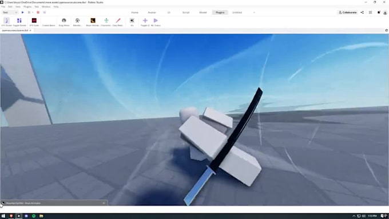Viewport: 389px width, 219px height.
Task: Click the viewport corner maximize icon
Action: click(x=387, y=30)
